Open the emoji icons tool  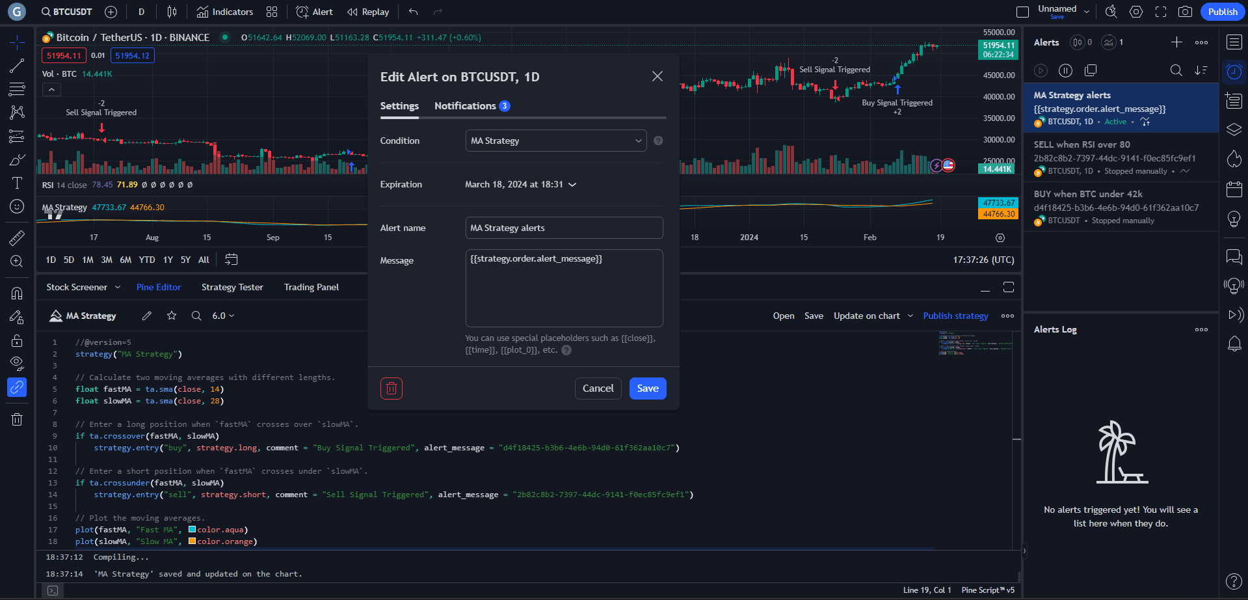point(17,206)
